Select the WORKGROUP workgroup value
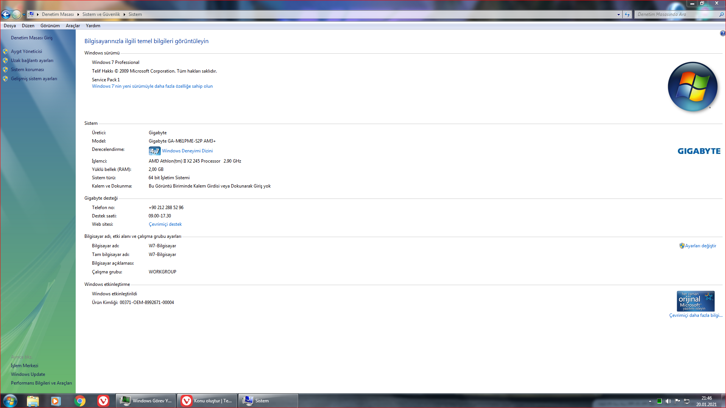The width and height of the screenshot is (726, 408). pyautogui.click(x=162, y=272)
